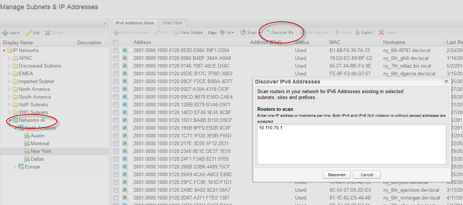The height and width of the screenshot is (205, 463).
Task: Select the Dallas subnet
Action: [x=37, y=159]
